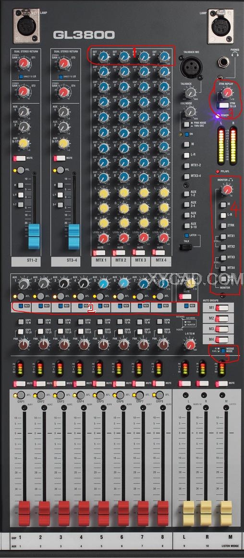Toggle the AUX 8 REV switch
Screen dimensions: 244x558
161,305
